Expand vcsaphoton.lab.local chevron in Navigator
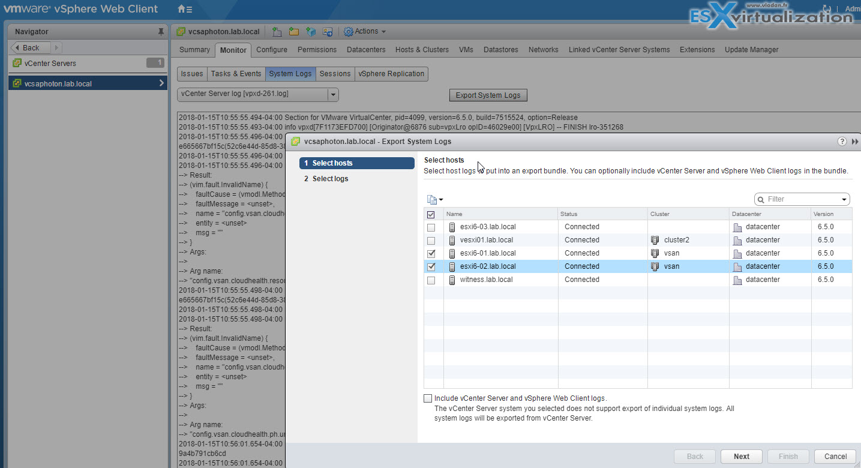Viewport: 861px width, 468px height. click(x=161, y=83)
